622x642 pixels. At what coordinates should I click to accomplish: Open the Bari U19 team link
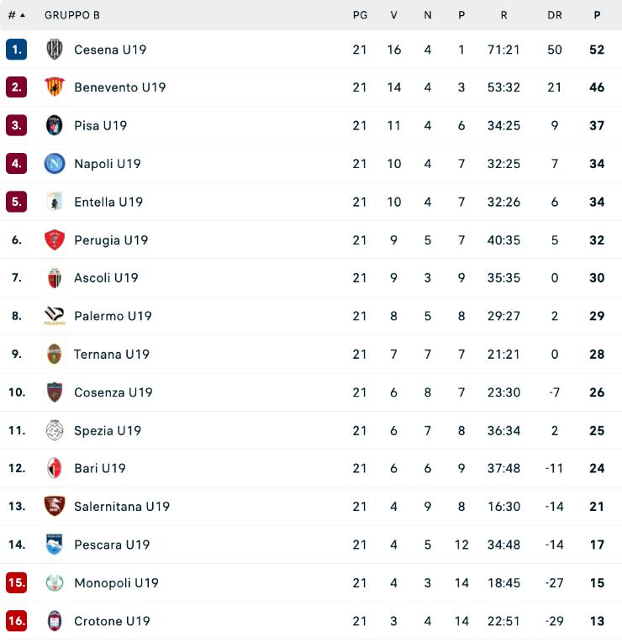point(100,468)
